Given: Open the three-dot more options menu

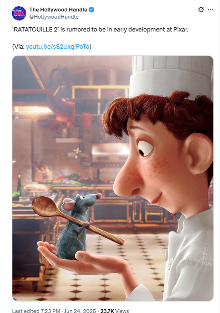Looking at the screenshot, I should click(210, 10).
